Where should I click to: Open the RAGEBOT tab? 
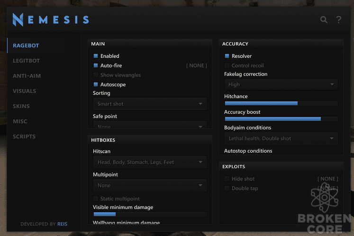point(26,45)
